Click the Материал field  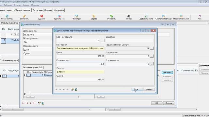80,48
